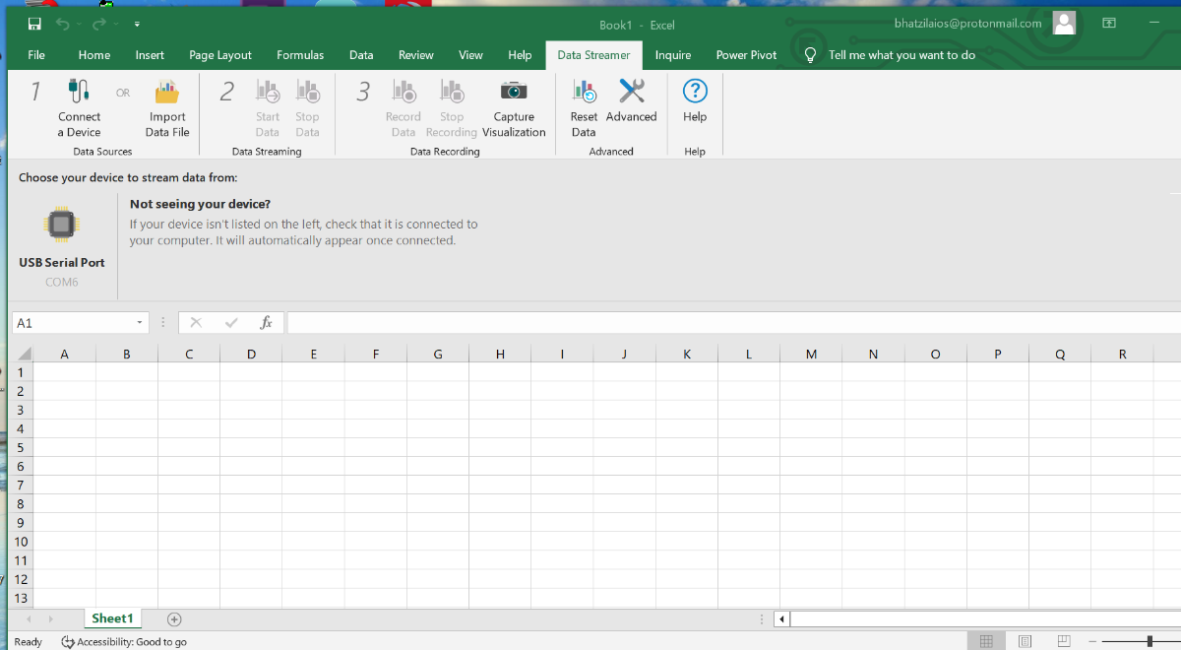Select column header K

(x=686, y=354)
